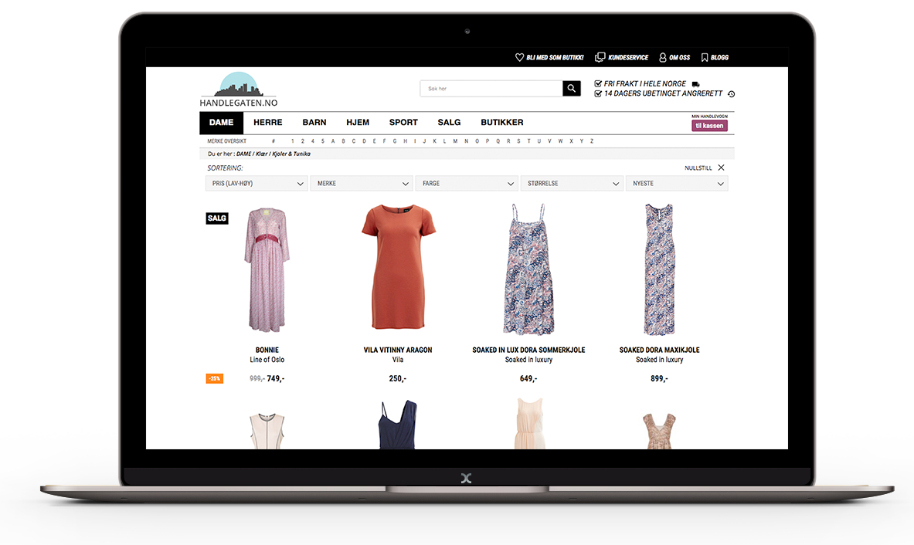The width and height of the screenshot is (914, 545).
Task: Click the person icon next to OM OSS
Action: [x=663, y=57]
